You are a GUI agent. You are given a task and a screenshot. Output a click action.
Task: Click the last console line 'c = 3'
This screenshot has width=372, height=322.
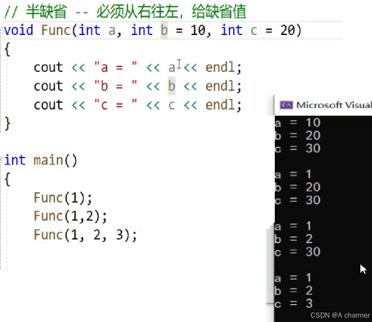294,303
